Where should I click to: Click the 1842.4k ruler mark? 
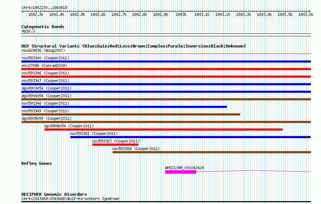click(57, 14)
